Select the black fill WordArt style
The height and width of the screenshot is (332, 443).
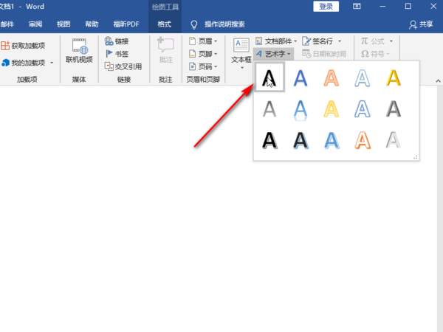[x=269, y=77]
